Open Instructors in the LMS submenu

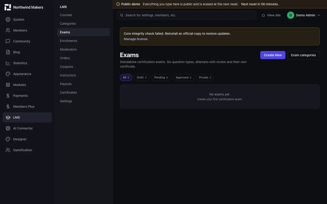[x=84, y=75]
